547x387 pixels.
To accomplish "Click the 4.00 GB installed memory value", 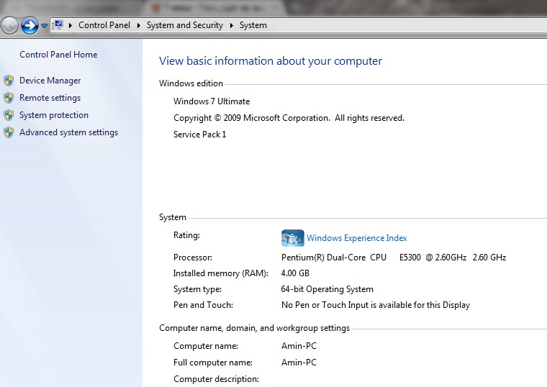I will click(x=295, y=273).
